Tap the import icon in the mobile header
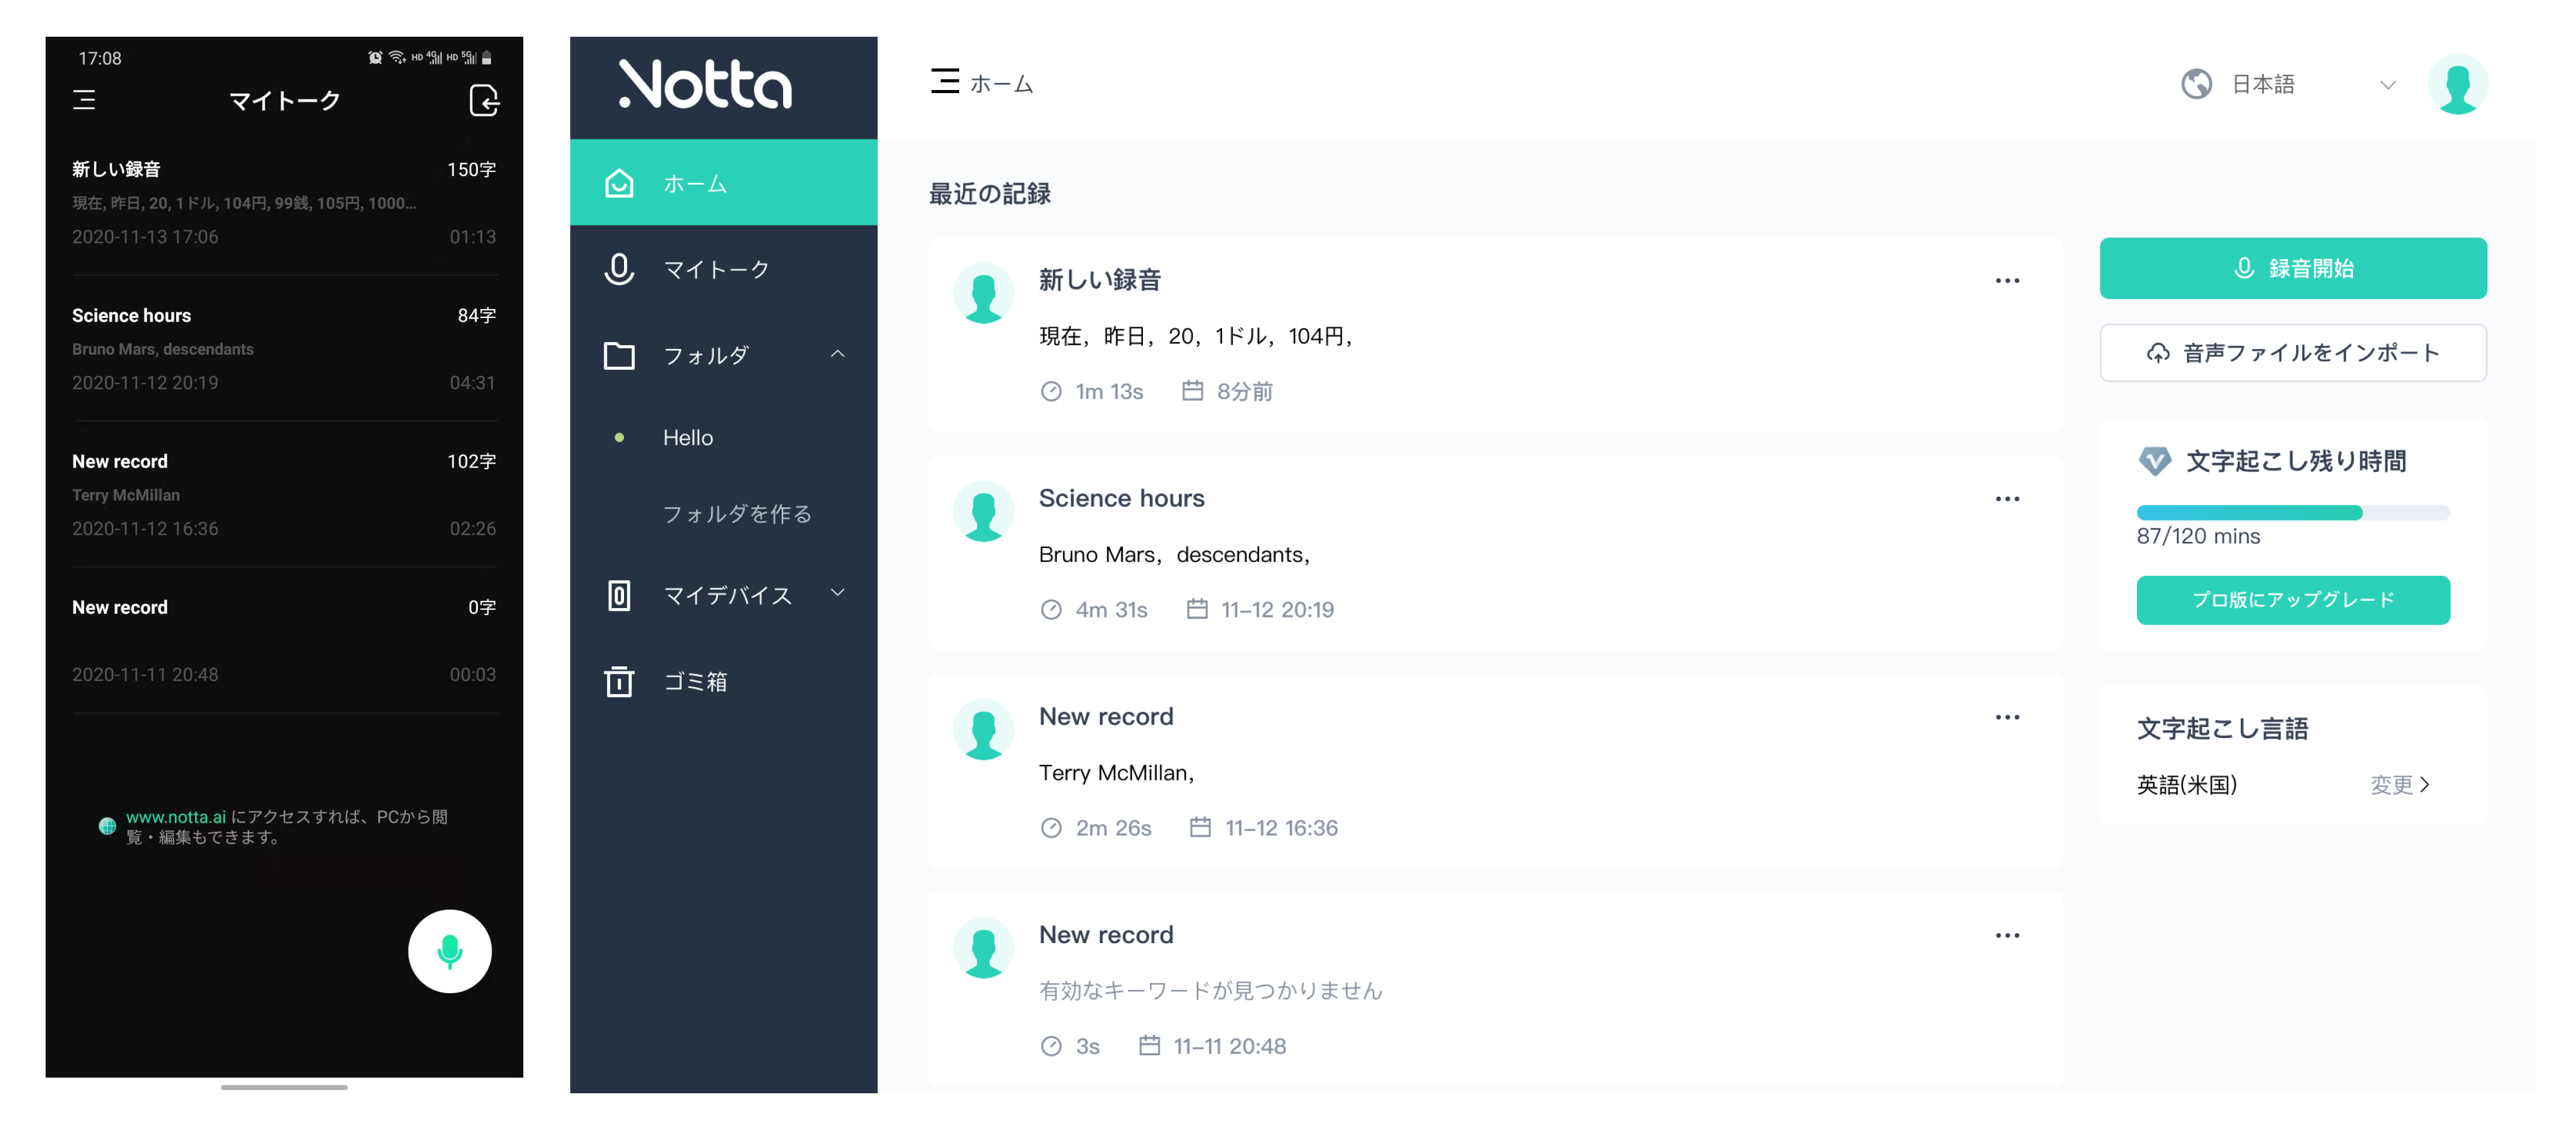2576x1130 pixels. click(x=484, y=100)
